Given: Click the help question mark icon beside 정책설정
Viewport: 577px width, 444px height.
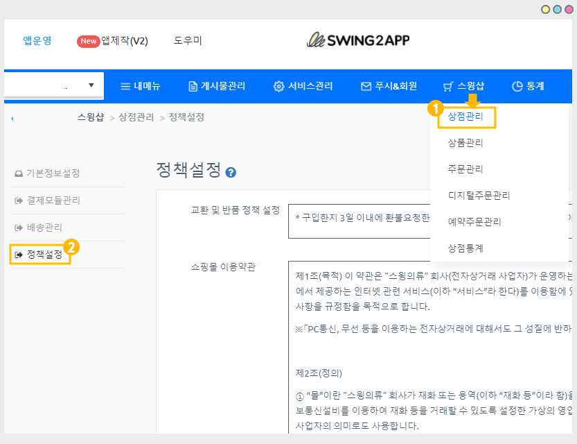Looking at the screenshot, I should [231, 173].
